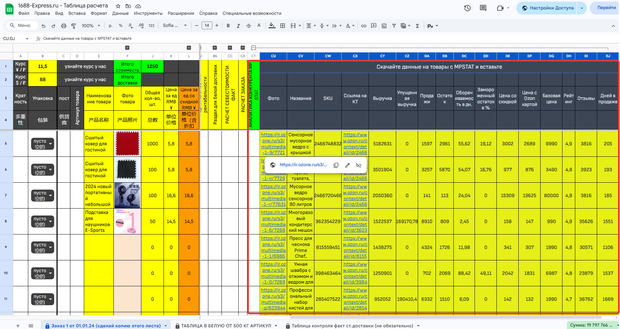Viewport: 620px width, 329px height.
Task: Click the Настройки Доступа share button
Action: 547,8
